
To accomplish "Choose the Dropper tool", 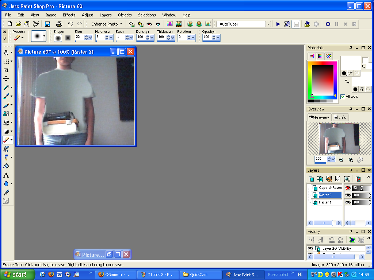I will click(7, 96).
